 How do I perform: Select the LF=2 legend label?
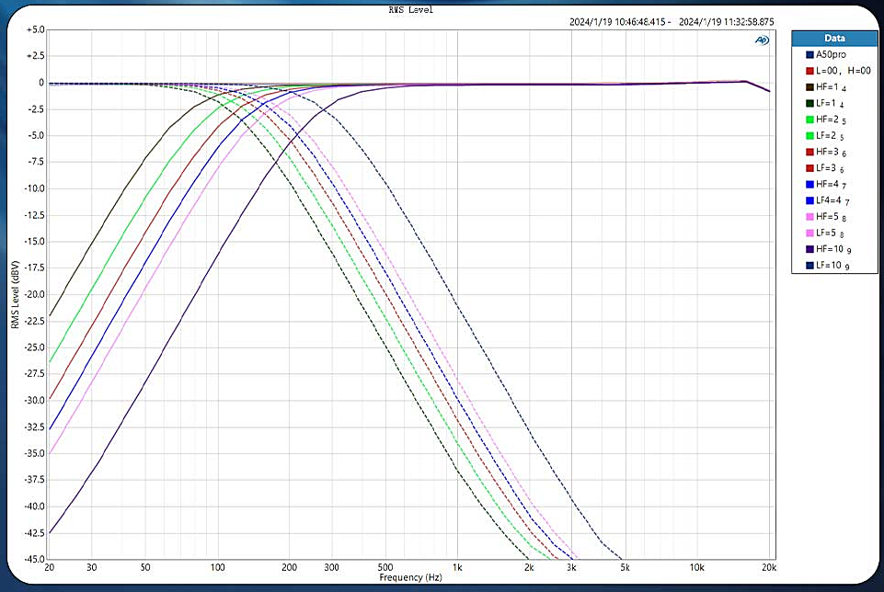[x=830, y=136]
